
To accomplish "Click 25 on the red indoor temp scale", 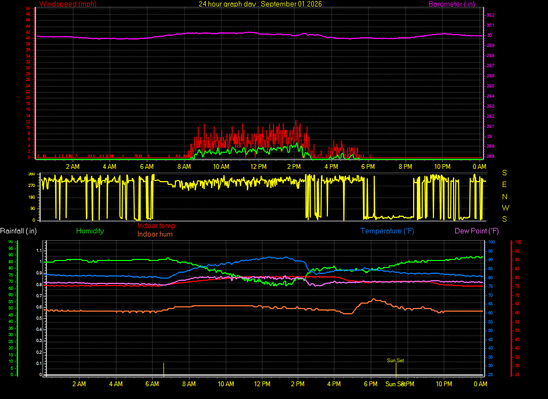I will [x=517, y=374].
